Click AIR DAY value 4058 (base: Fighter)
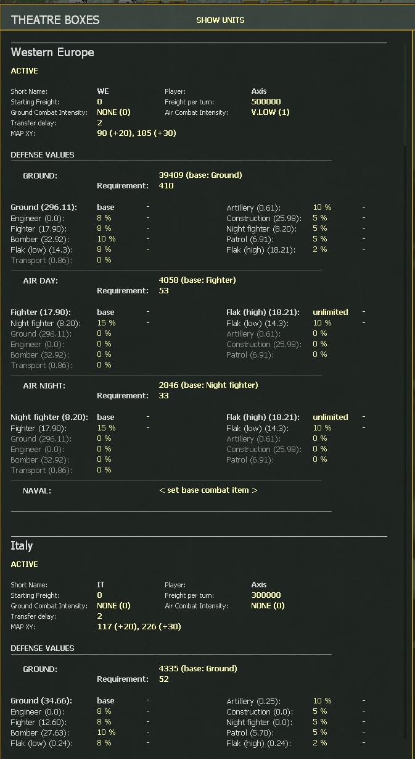415x759 pixels. pyautogui.click(x=197, y=280)
